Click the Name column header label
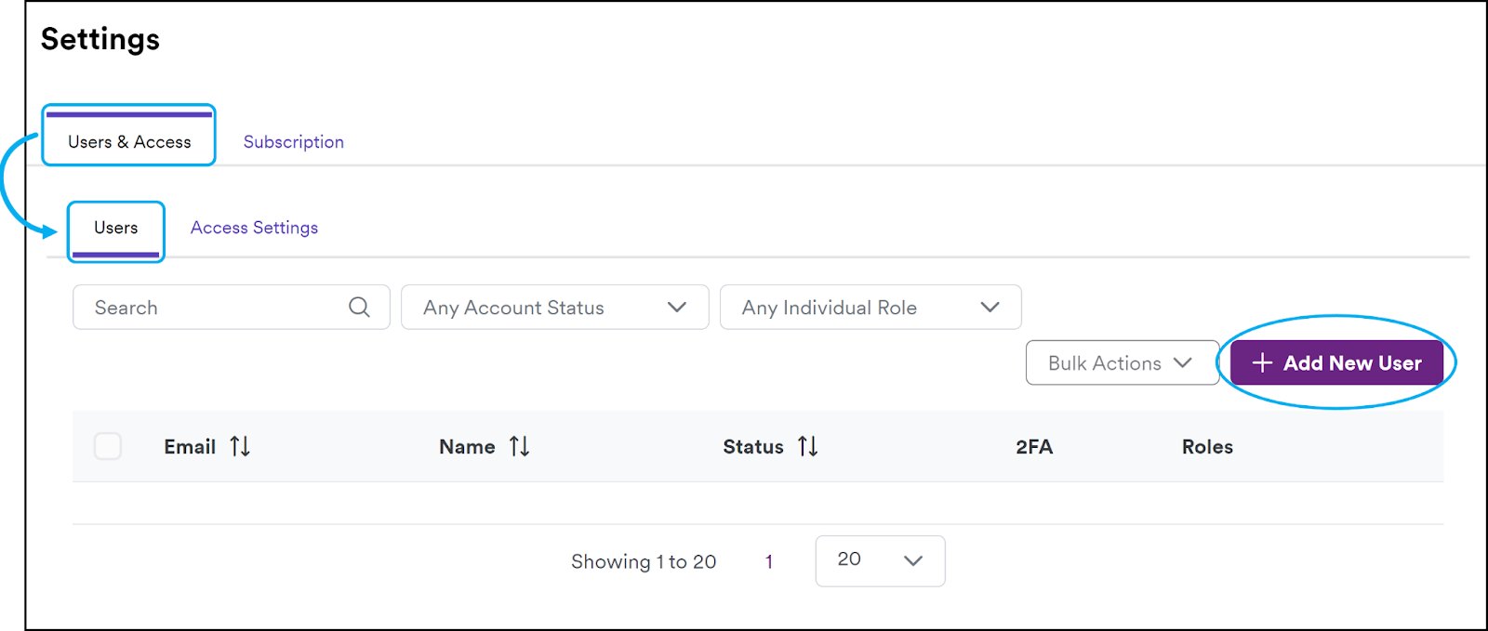1488x631 pixels. tap(467, 447)
